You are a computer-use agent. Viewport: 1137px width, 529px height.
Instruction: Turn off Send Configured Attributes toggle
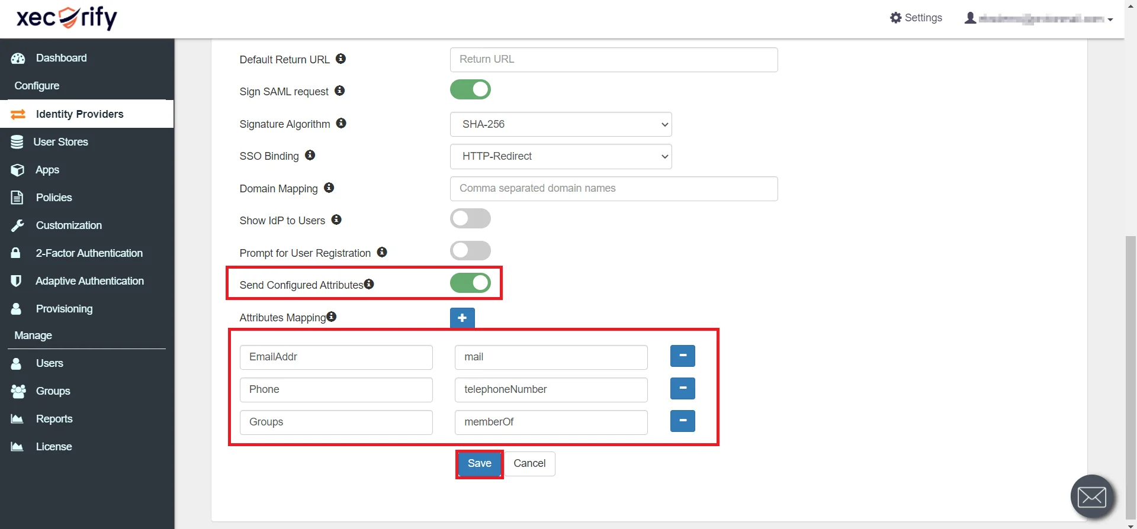[470, 283]
